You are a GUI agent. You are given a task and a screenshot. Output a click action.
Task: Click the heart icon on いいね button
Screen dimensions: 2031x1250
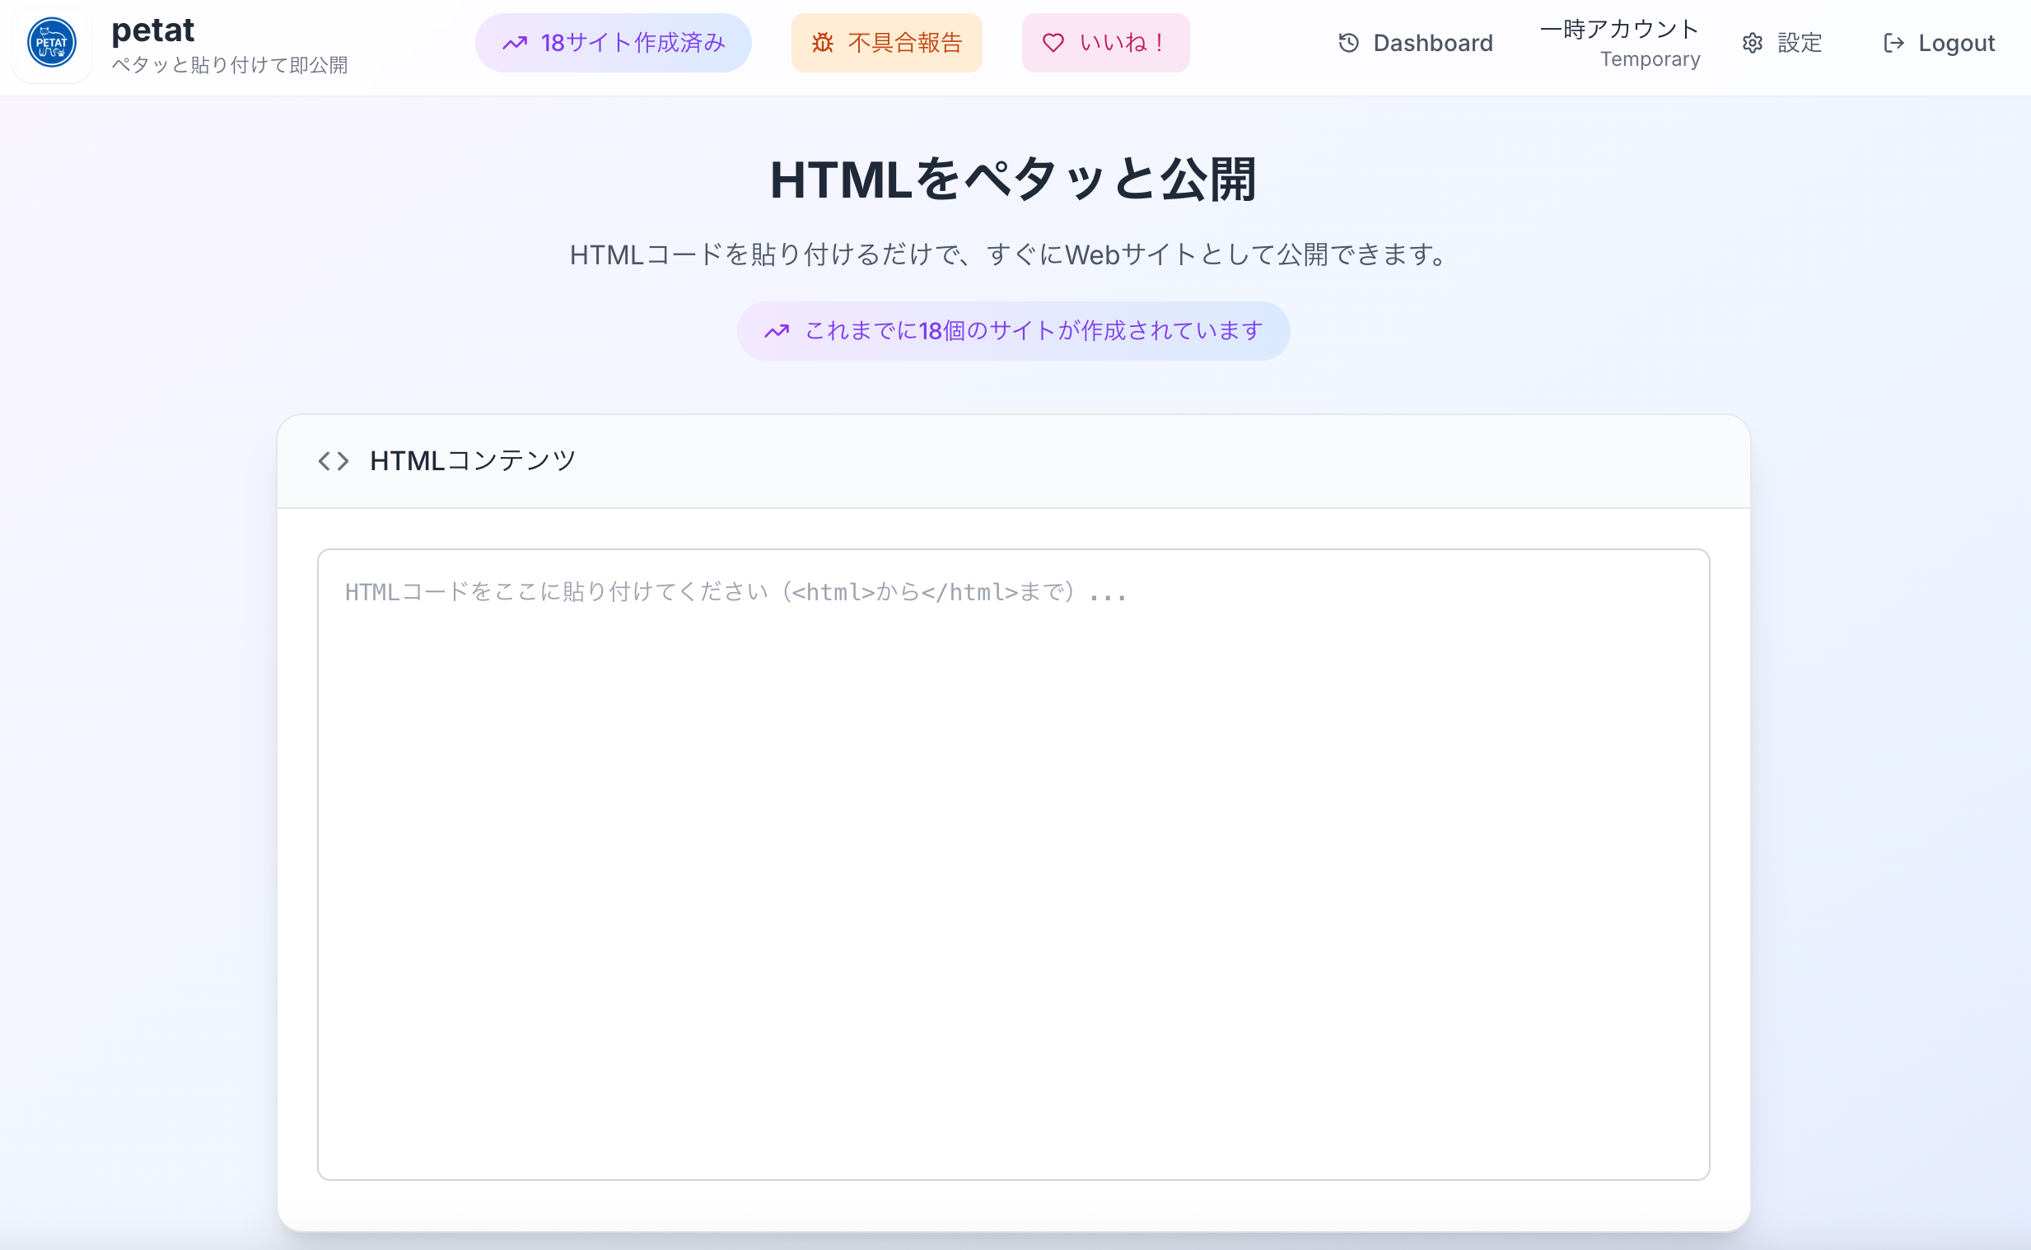tap(1053, 43)
